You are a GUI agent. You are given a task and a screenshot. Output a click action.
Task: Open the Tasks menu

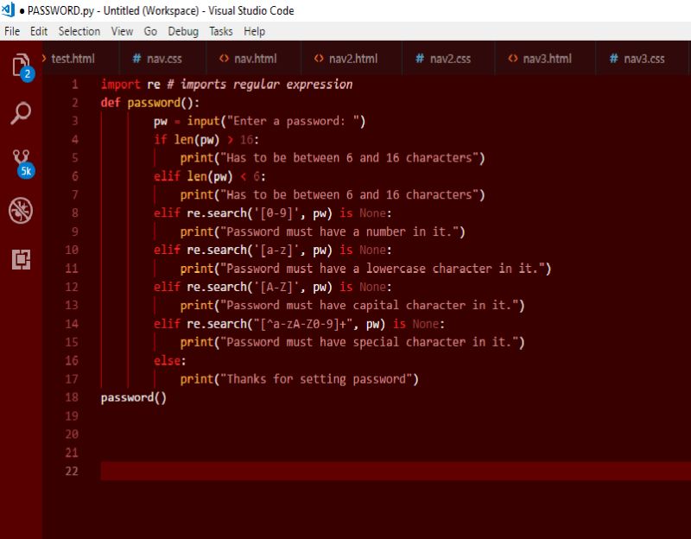[221, 31]
